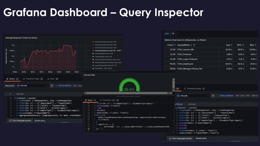Click the Count column header
The width and height of the screenshot is (260, 146).
click(x=170, y=45)
